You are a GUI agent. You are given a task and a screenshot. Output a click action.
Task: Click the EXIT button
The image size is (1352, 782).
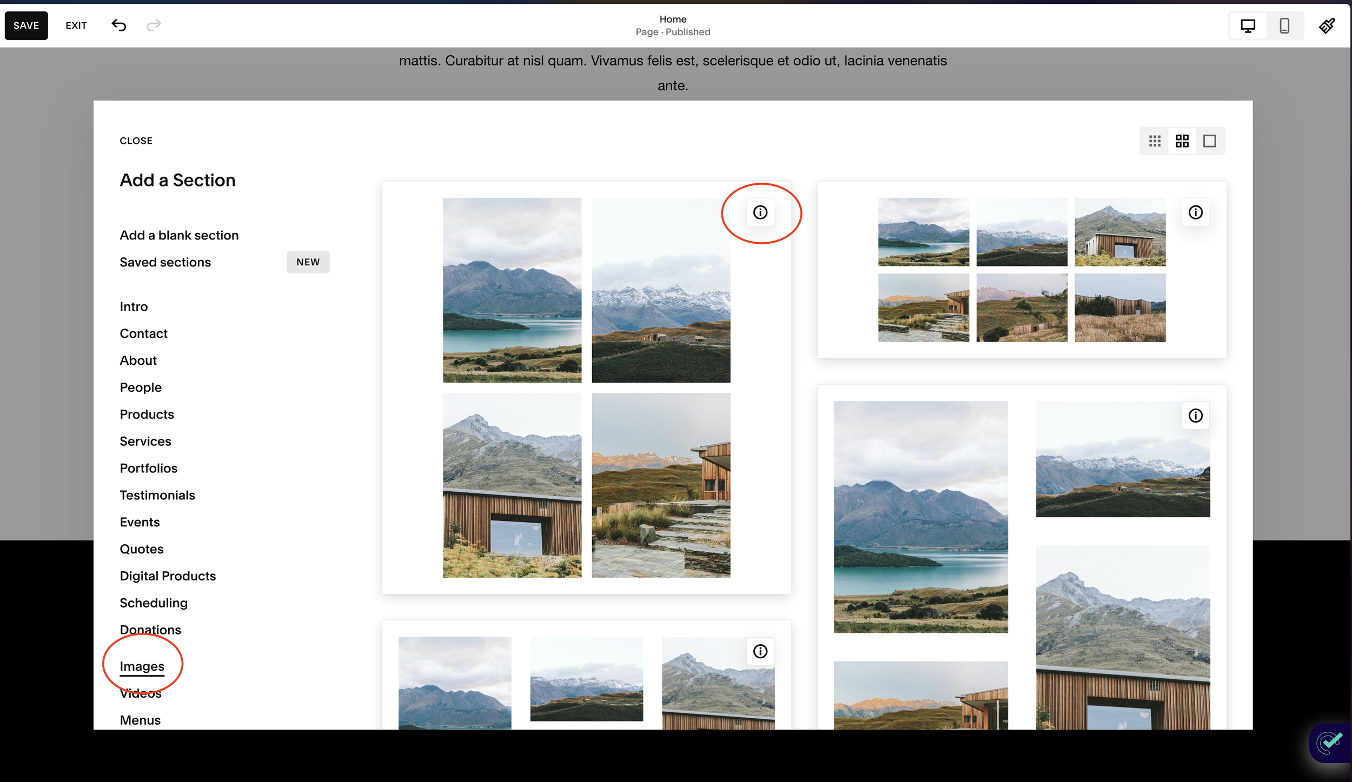point(76,25)
